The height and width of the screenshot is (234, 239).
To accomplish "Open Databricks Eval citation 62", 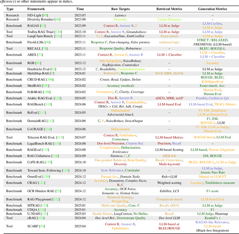I will coord(53,69).
